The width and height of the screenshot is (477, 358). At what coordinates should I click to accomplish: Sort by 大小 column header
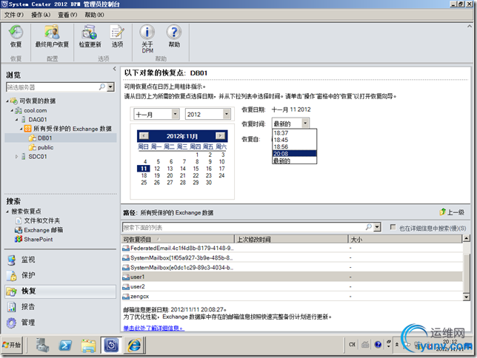point(405,239)
